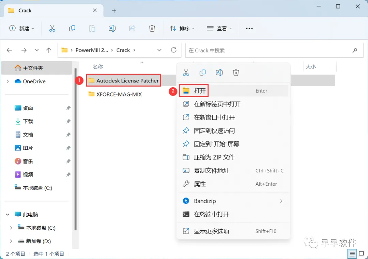Expand OneDrive in the sidebar
The image size is (368, 259).
pos(8,81)
